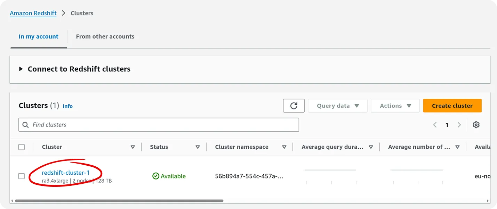The width and height of the screenshot is (497, 209).
Task: Open the Status column filter dropdown
Action: tap(198, 147)
